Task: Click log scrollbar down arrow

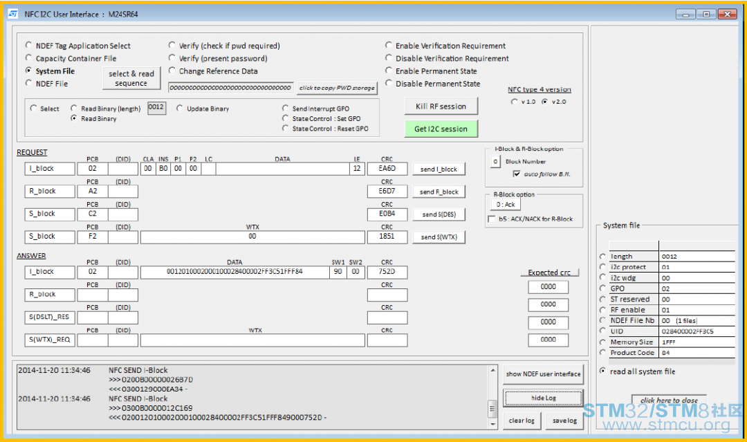Action: pos(492,423)
